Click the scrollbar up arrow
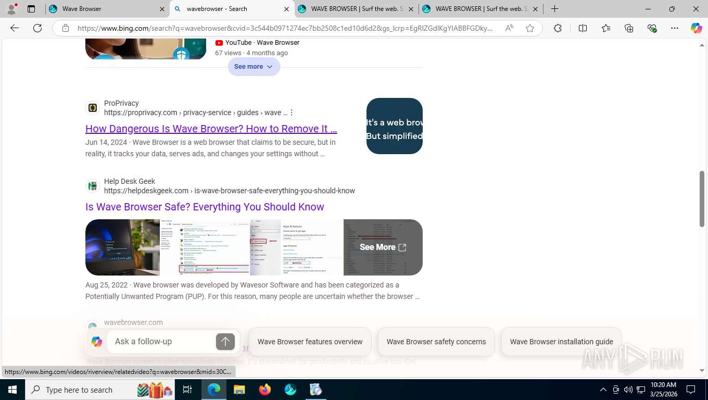708x400 pixels. pyautogui.click(x=702, y=46)
